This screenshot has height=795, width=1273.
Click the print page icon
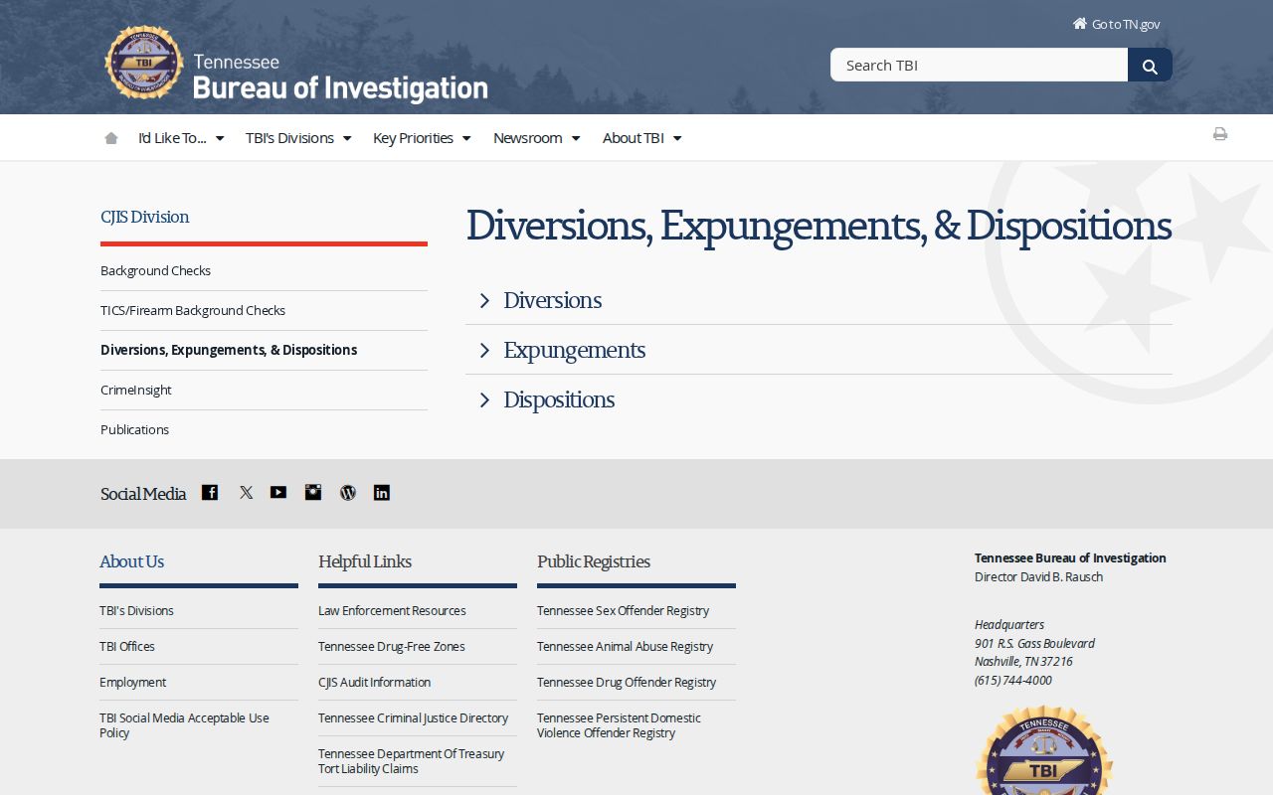(1220, 134)
